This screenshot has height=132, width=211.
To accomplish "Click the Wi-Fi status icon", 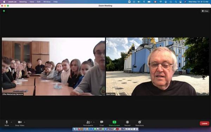I will [161, 2].
